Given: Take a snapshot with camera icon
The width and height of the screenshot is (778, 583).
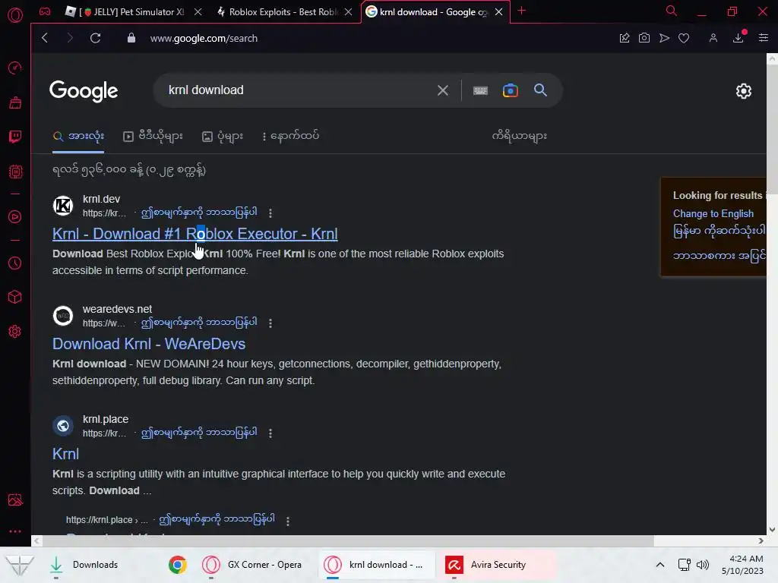Looking at the screenshot, I should click(x=644, y=38).
